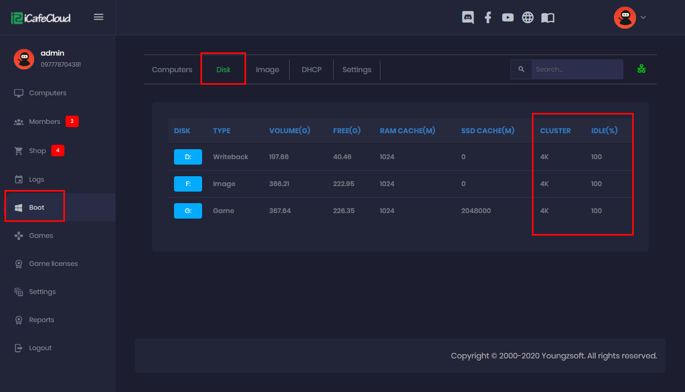Switch to the Computers tab
The height and width of the screenshot is (392, 685).
tap(172, 69)
